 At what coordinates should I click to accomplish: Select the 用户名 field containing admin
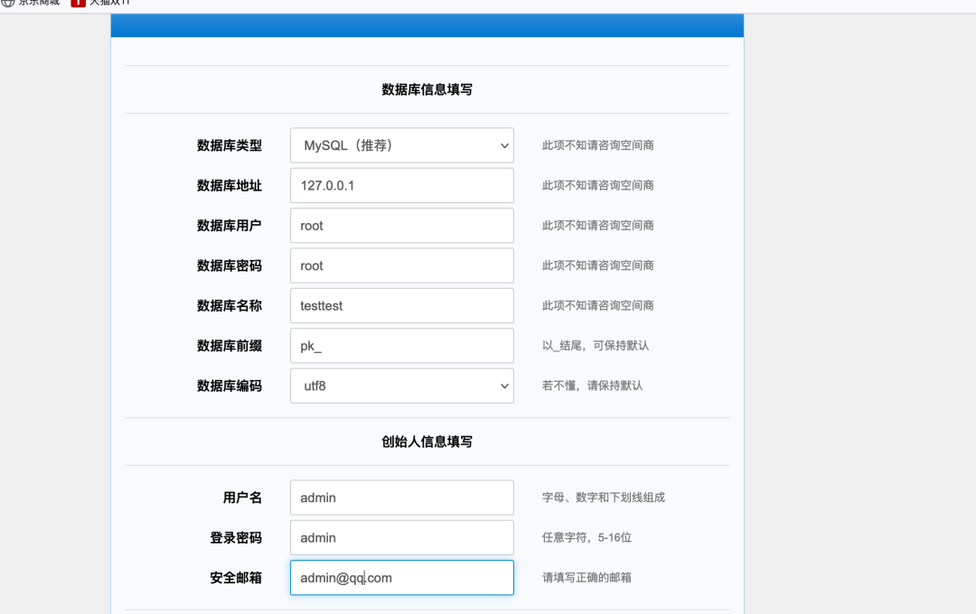click(x=401, y=498)
